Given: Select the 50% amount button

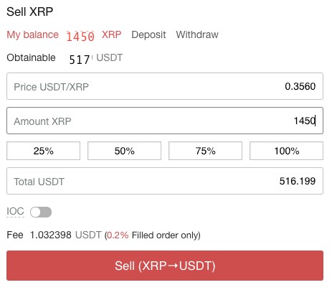Looking at the screenshot, I should click(x=124, y=151).
